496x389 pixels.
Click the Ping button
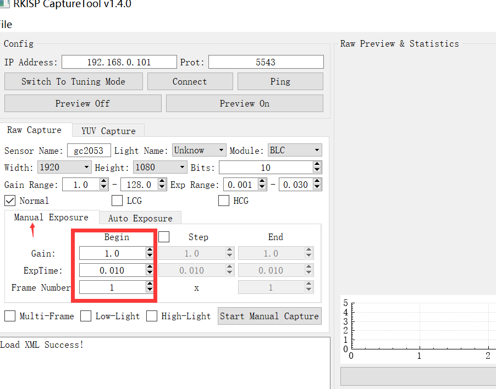280,81
